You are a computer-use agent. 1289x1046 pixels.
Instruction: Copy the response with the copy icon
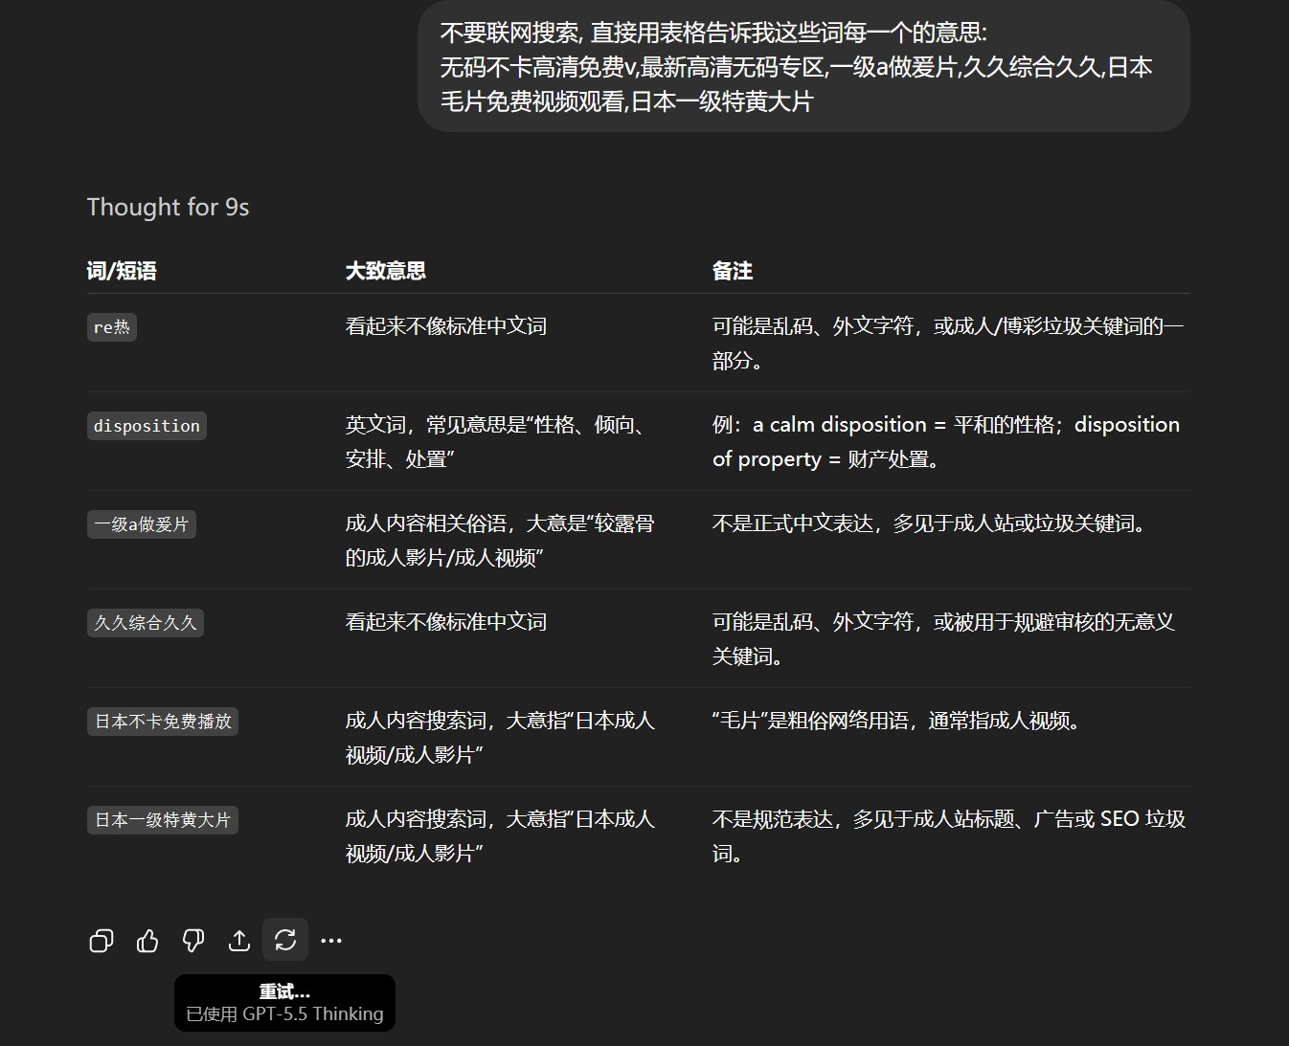point(102,941)
